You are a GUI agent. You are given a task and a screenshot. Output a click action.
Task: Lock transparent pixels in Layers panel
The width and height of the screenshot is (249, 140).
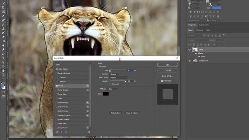pos(194,45)
